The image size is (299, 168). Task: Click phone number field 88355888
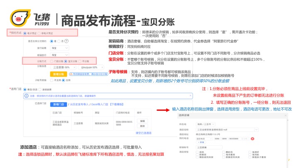tap(235, 139)
